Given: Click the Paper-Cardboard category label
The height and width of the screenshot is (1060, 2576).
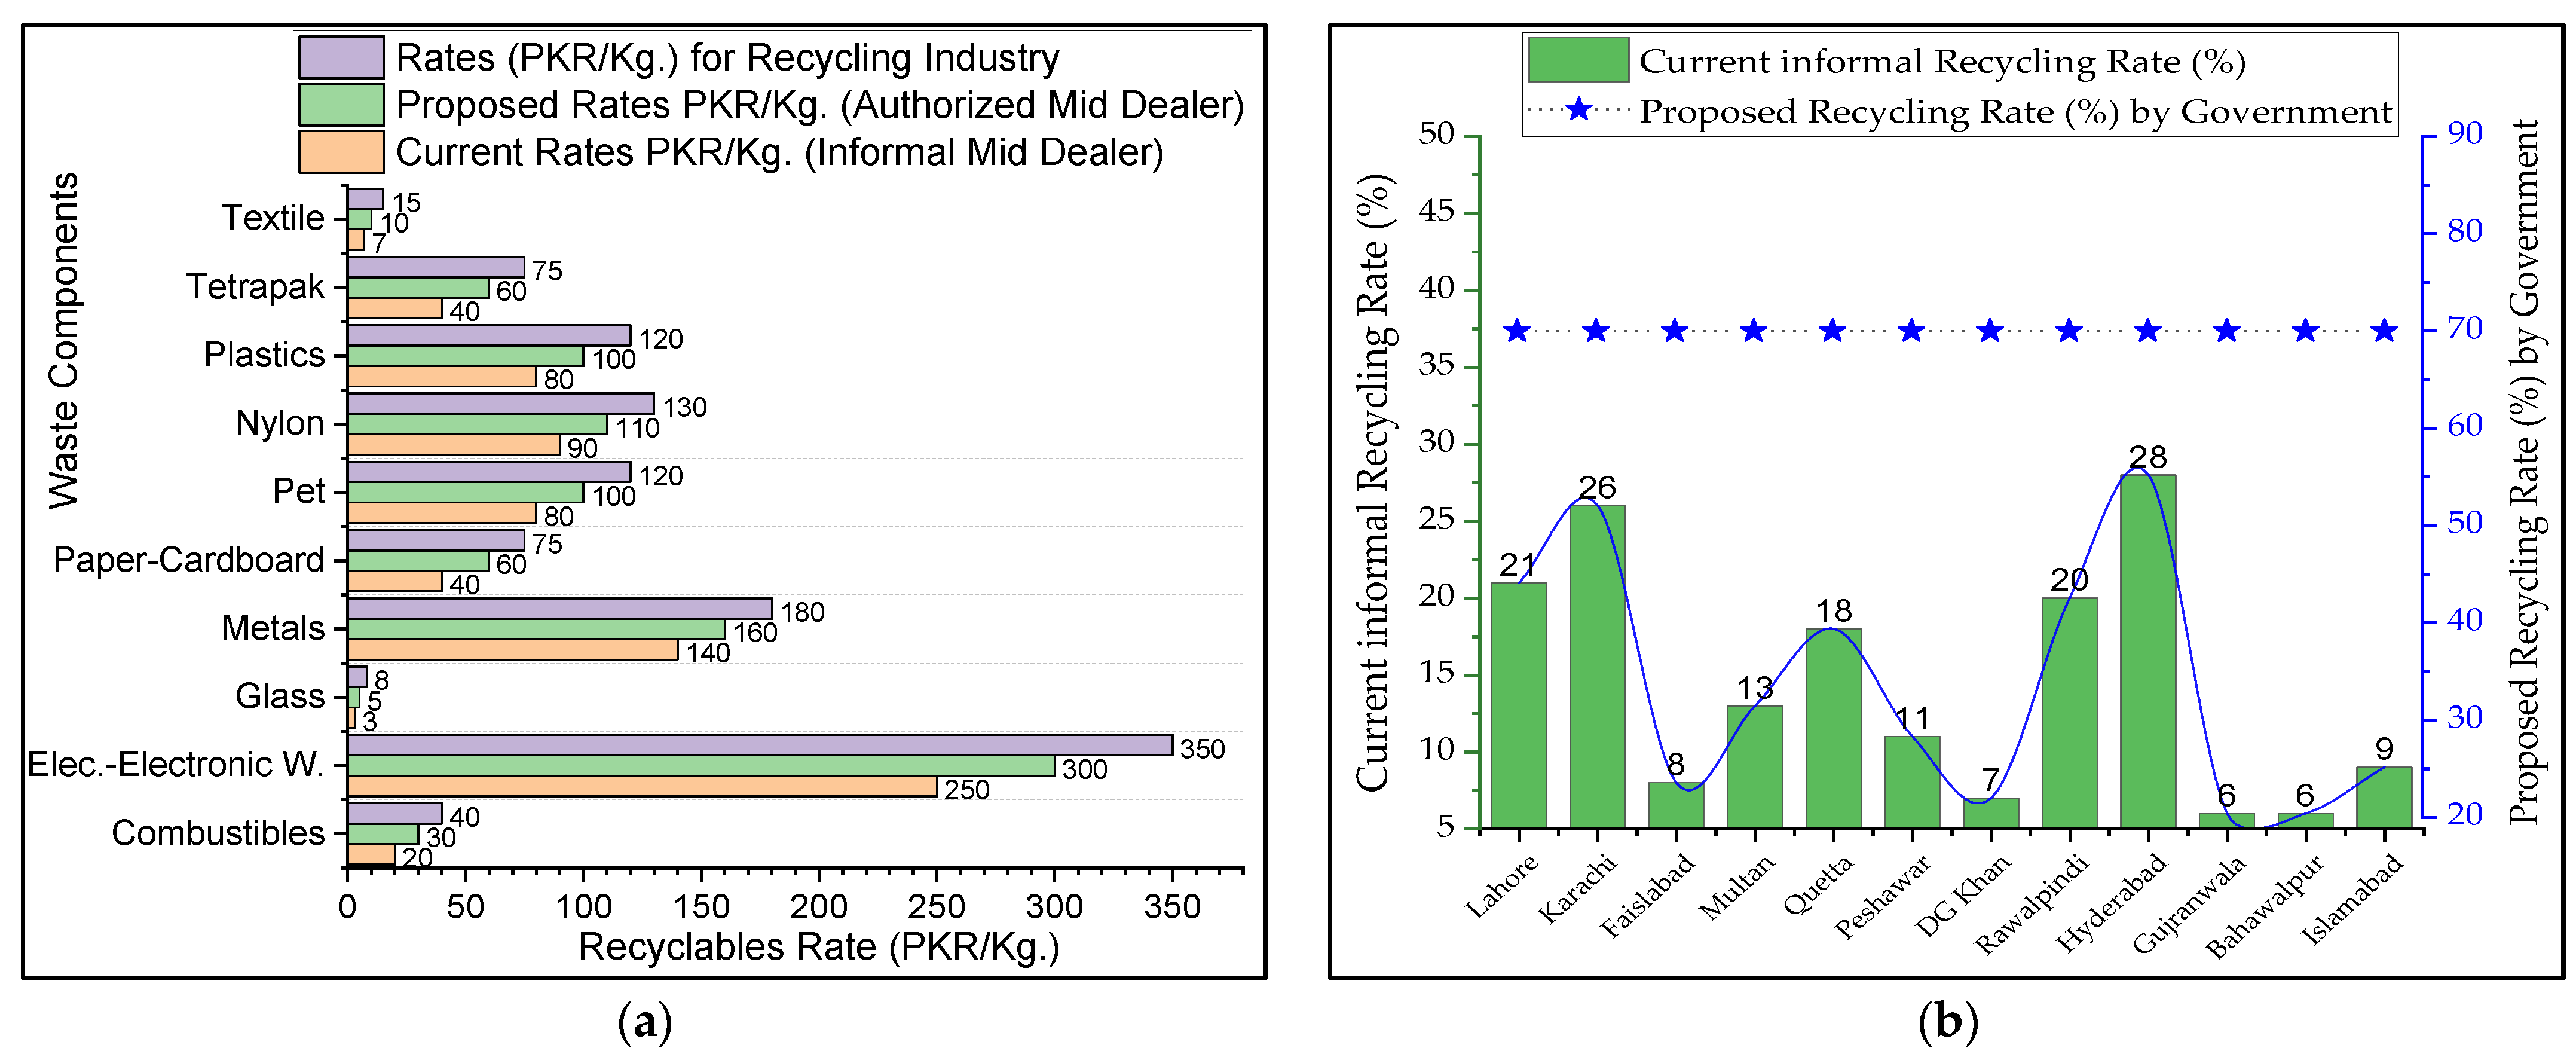Looking at the screenshot, I should coord(188,560).
